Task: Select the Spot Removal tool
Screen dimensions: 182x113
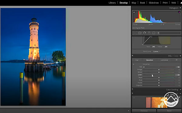Action: tap(140, 33)
